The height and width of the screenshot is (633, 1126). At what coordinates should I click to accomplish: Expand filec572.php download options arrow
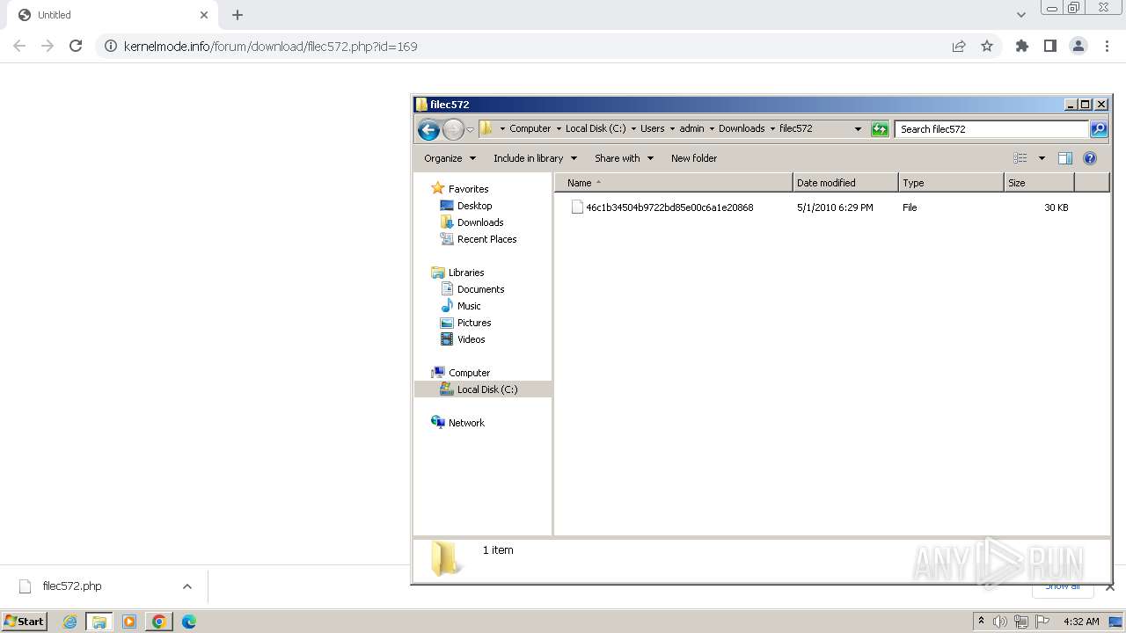pyautogui.click(x=186, y=586)
